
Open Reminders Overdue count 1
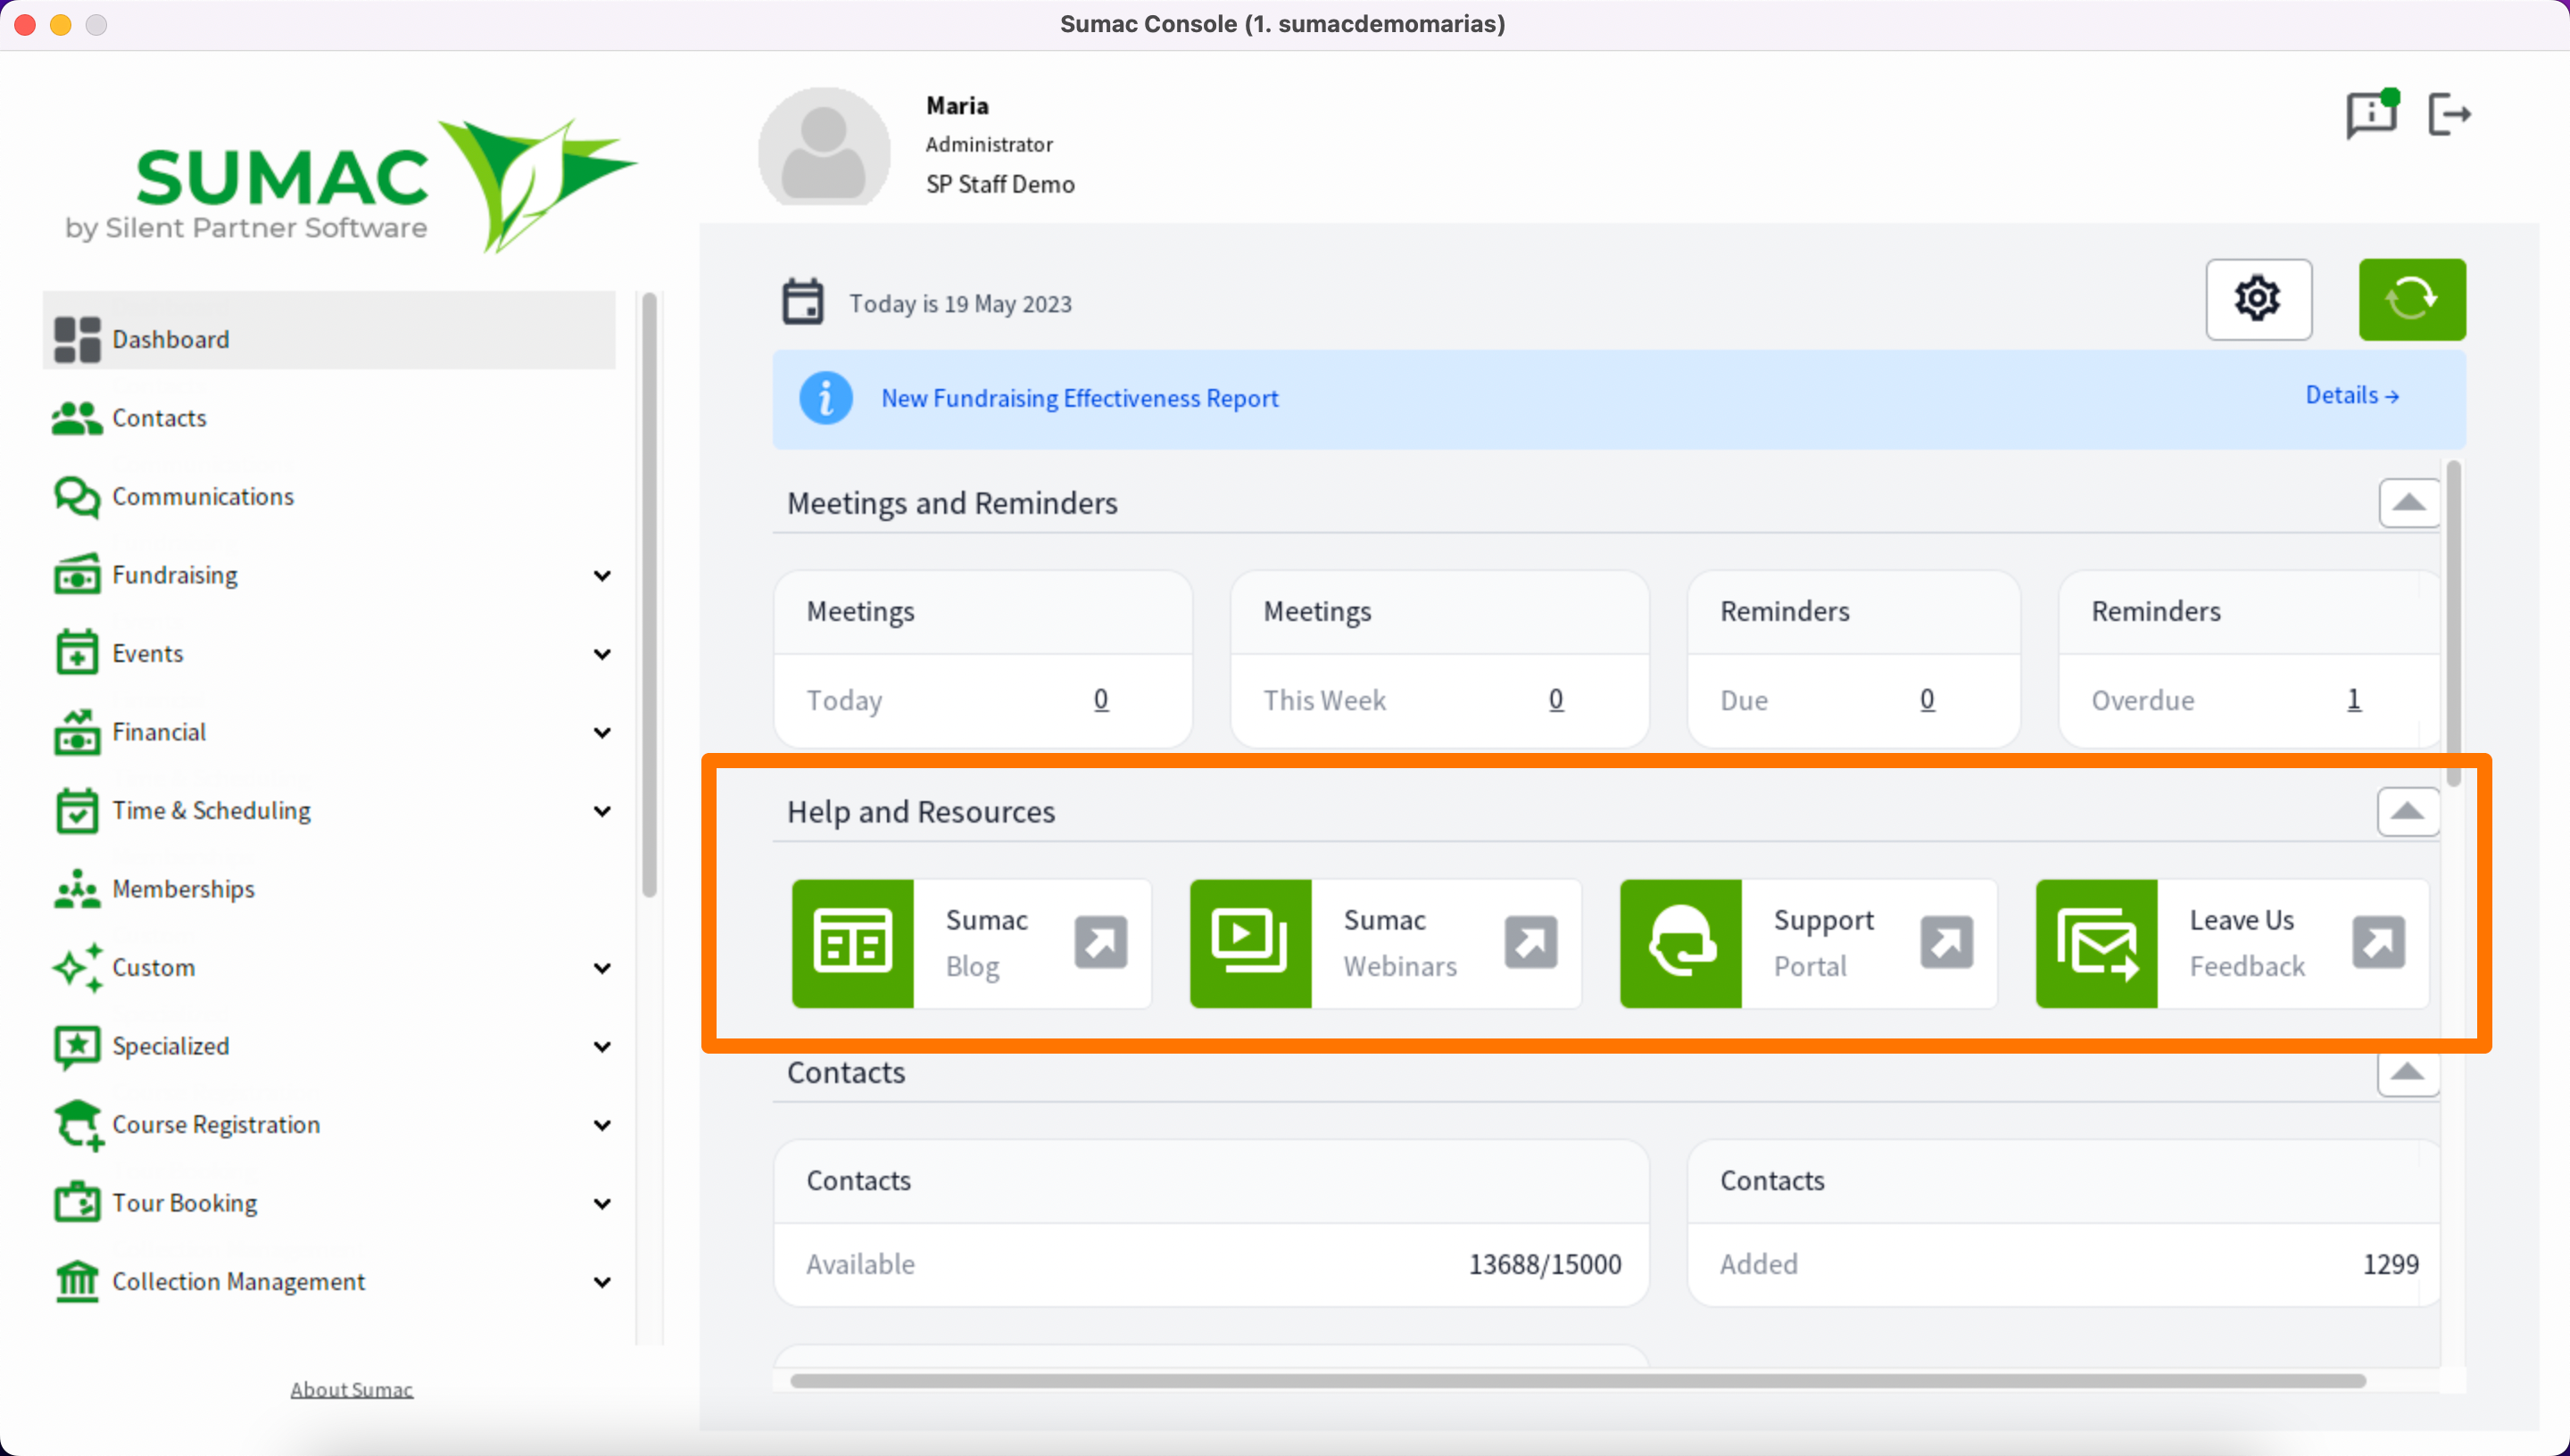2353,699
